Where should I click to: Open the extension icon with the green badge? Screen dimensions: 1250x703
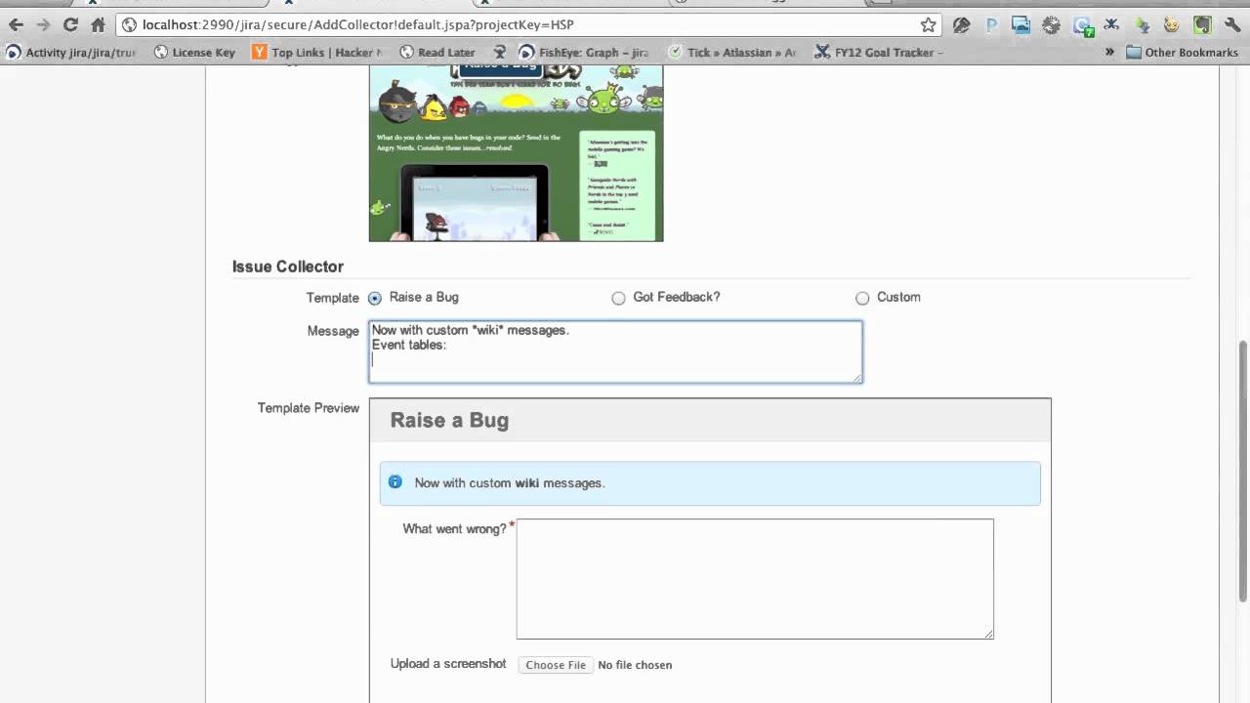click(1083, 26)
